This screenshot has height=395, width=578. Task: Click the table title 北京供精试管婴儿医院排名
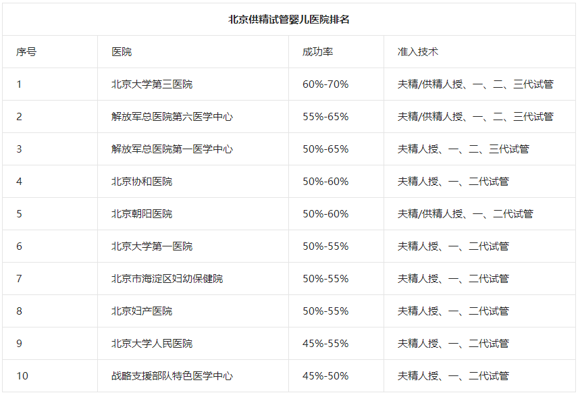(288, 19)
